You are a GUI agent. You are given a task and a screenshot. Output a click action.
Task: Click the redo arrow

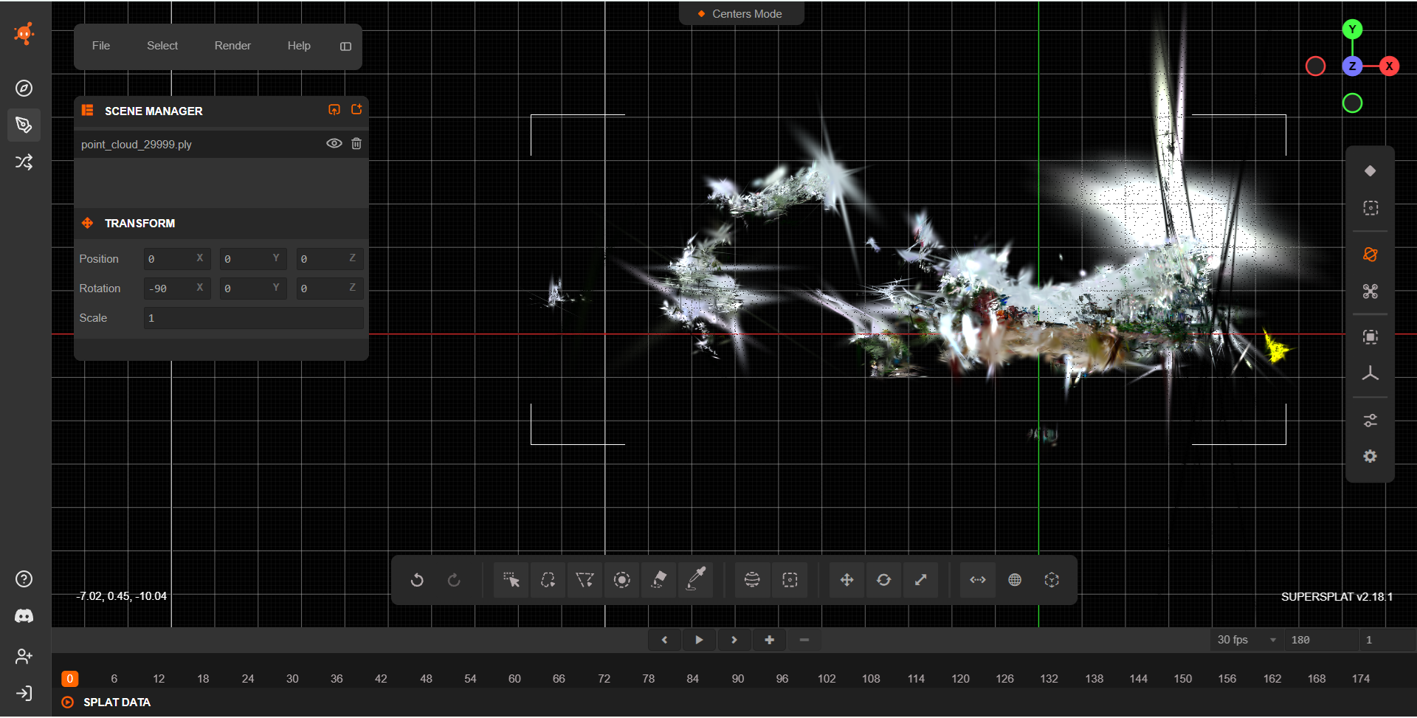click(454, 580)
